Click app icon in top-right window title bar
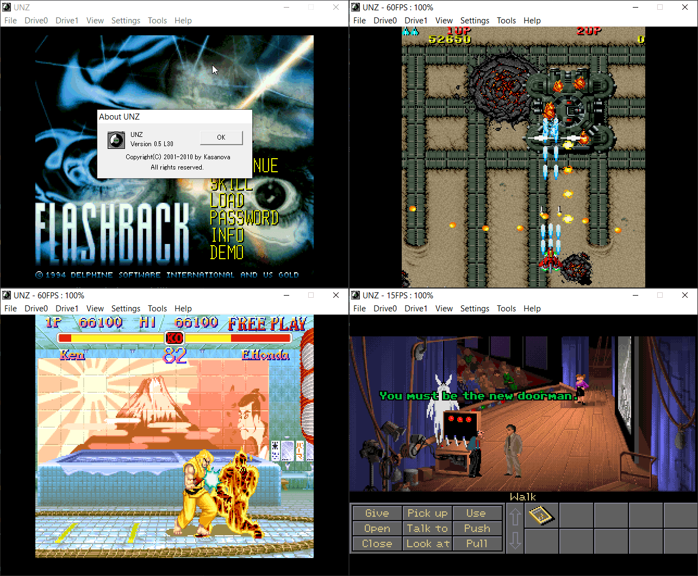Viewport: 698px width, 576px height. pos(356,7)
